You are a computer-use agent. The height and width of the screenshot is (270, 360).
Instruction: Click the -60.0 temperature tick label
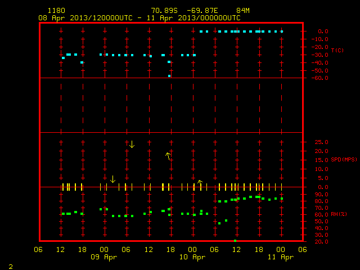[320, 78]
